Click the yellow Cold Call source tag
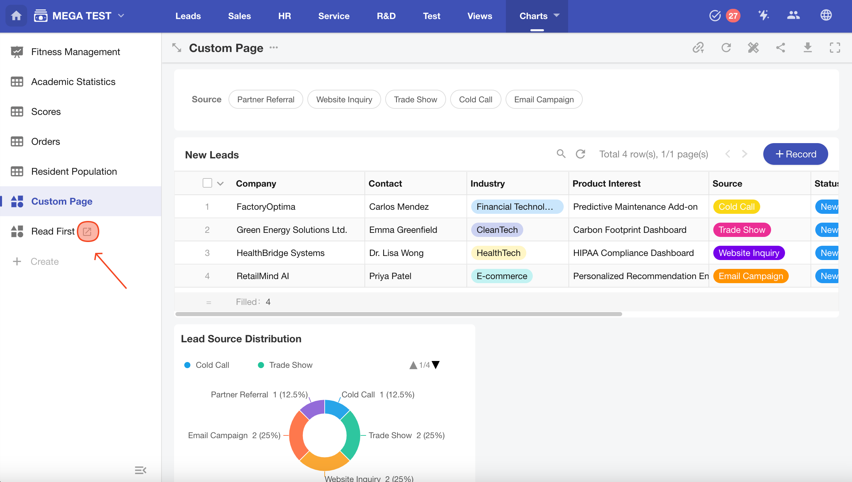The width and height of the screenshot is (852, 482). tap(736, 207)
